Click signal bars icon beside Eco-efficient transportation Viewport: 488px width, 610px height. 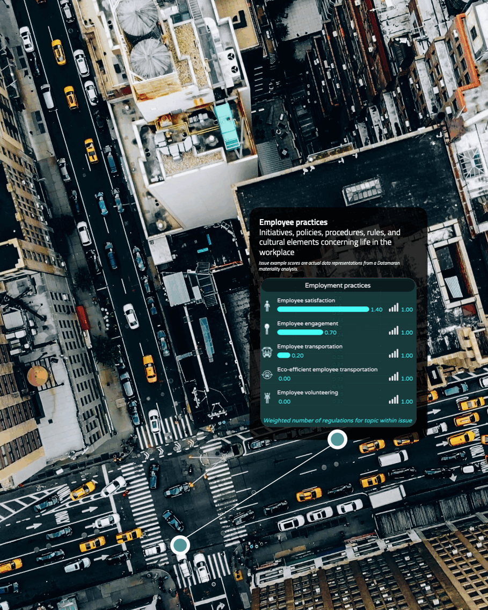394,376
